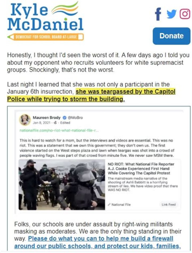The width and height of the screenshot is (192, 253).
Task: Click Maureen Brody's profile avatar
Action: click(25, 120)
